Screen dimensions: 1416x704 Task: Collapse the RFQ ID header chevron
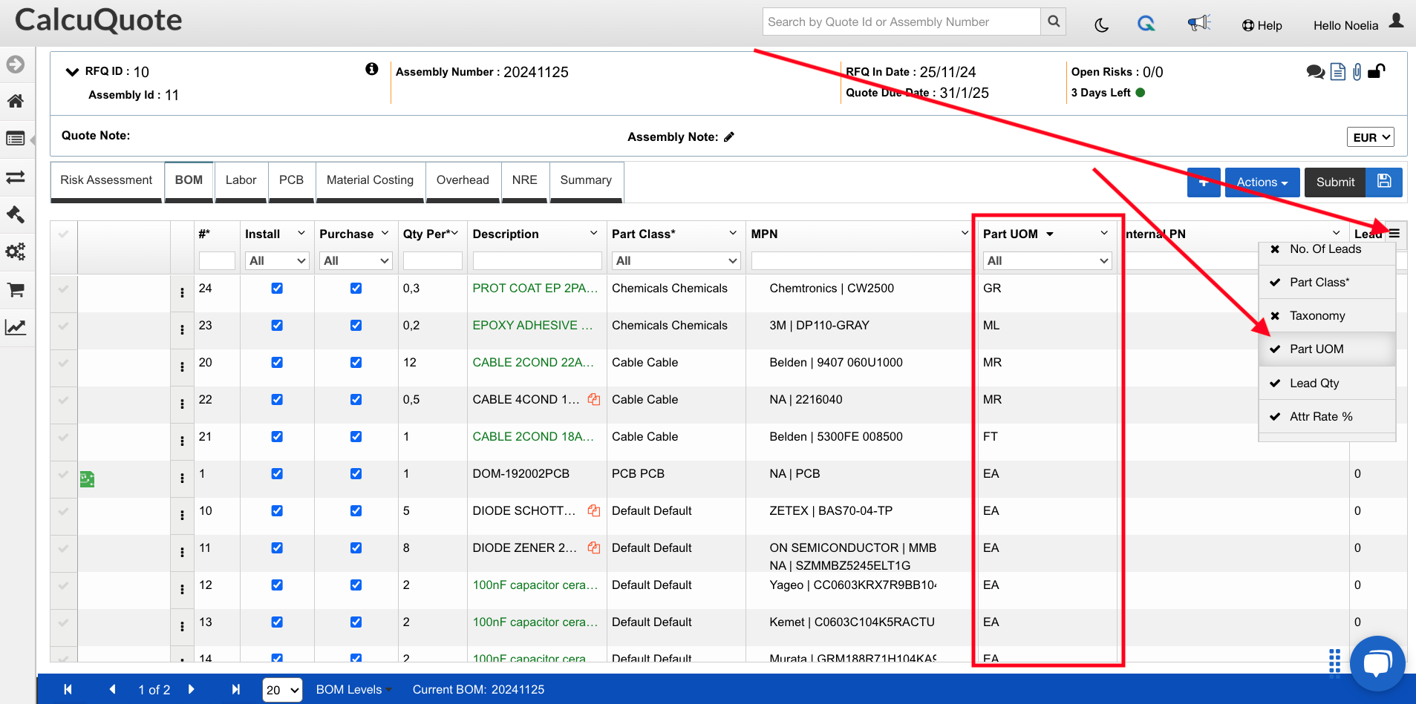point(72,72)
